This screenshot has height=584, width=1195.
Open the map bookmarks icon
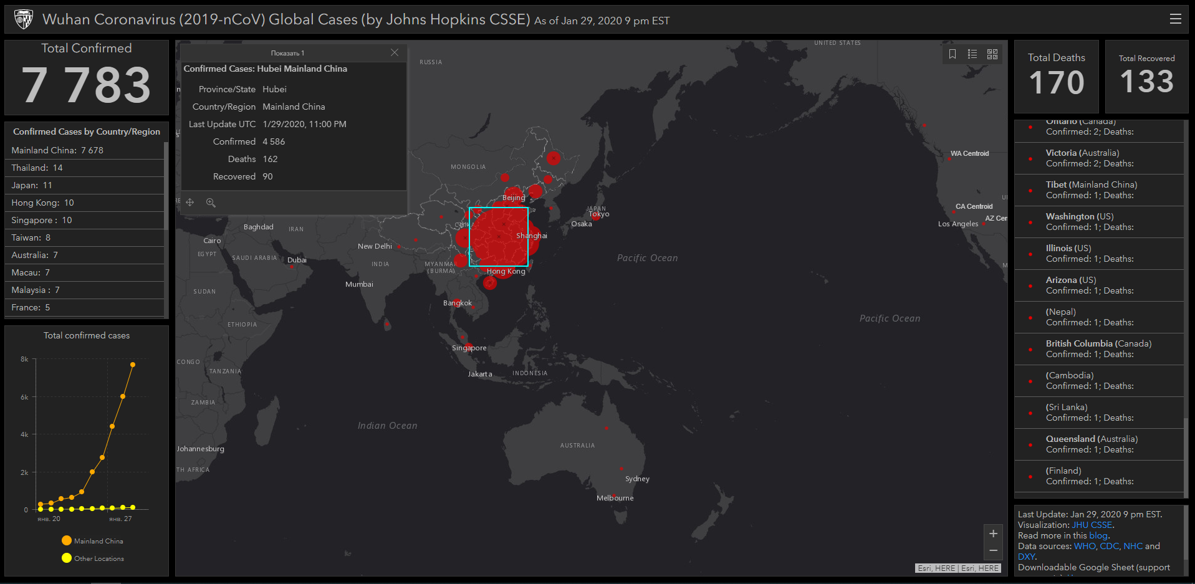[x=953, y=54]
